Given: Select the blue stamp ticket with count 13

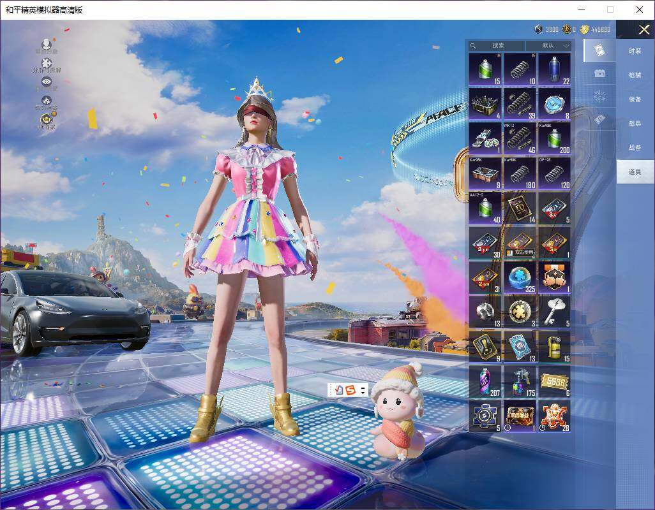Looking at the screenshot, I should click(520, 347).
